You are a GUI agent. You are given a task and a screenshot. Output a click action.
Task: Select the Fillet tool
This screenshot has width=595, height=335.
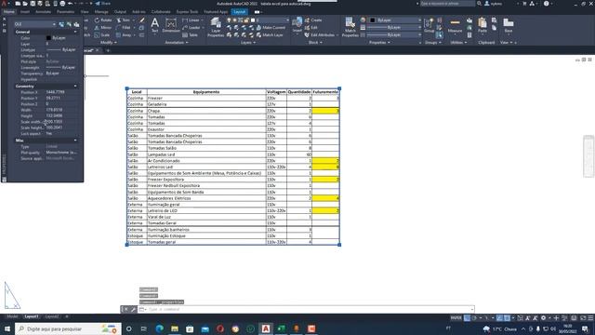(x=124, y=27)
